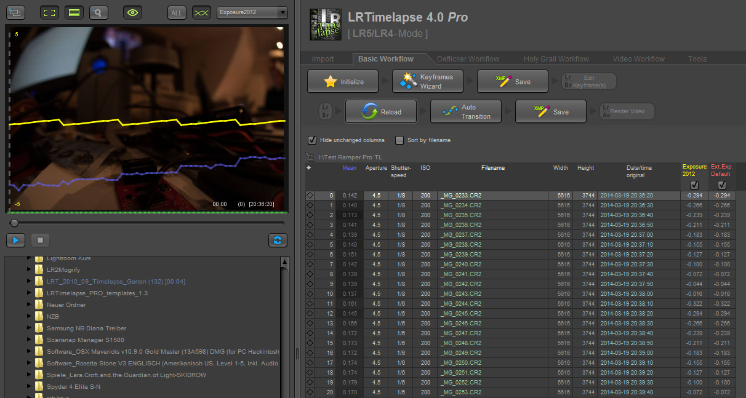Click the fullscreen frame preview icon
Image resolution: width=746 pixels, height=398 pixels.
point(50,12)
